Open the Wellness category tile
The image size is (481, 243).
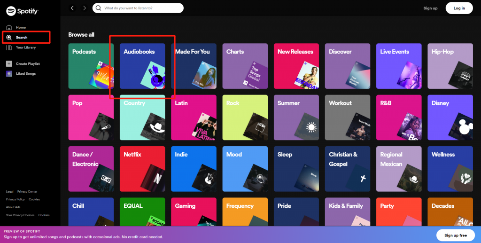coord(450,169)
